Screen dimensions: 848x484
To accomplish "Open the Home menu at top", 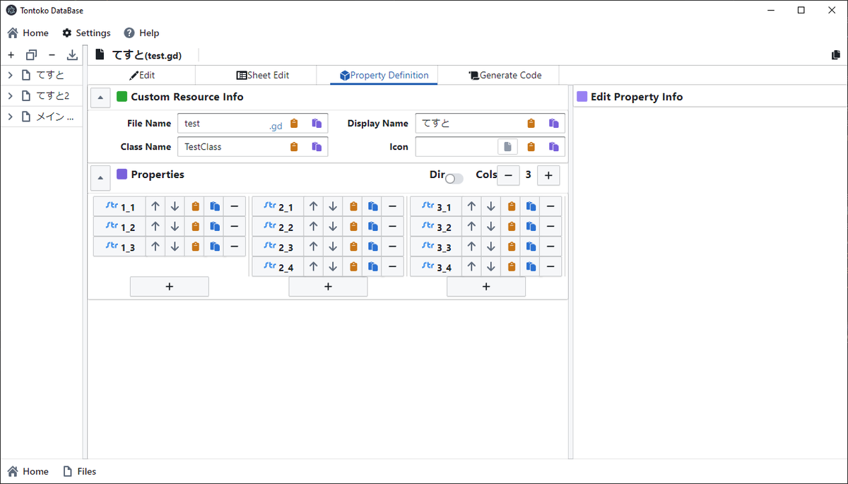I will pyautogui.click(x=28, y=33).
